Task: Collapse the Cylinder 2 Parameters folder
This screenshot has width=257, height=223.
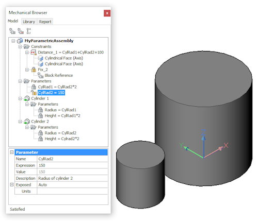Action: (27, 127)
